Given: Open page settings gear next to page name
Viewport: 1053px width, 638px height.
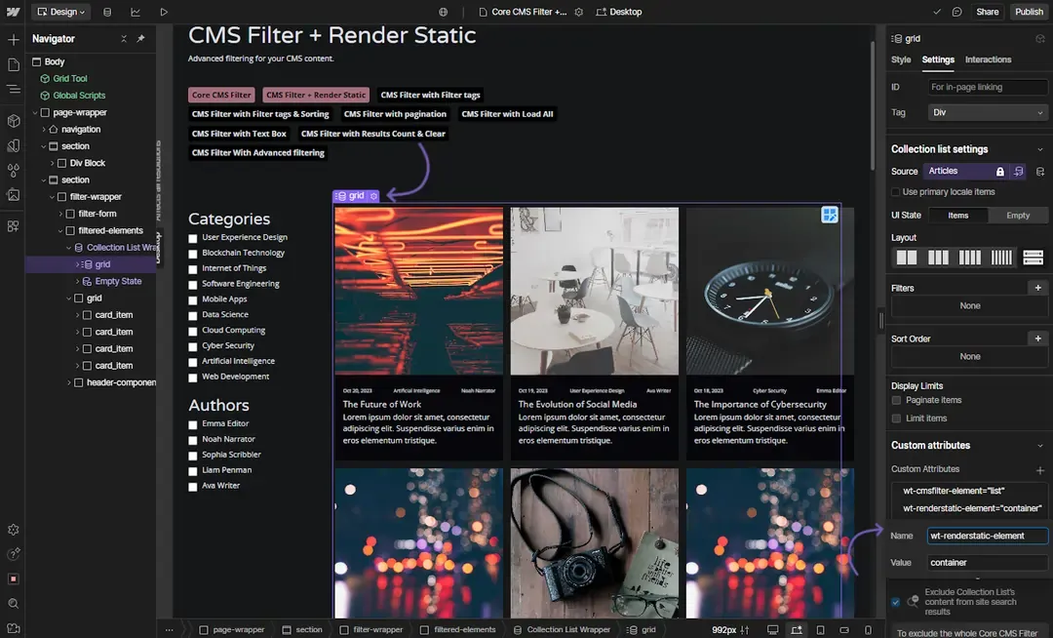Looking at the screenshot, I should click(x=579, y=12).
